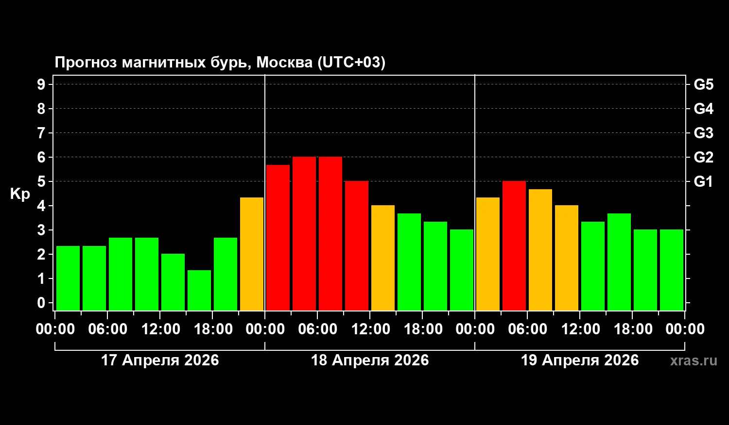The width and height of the screenshot is (729, 425).
Task: Click the Kp axis title
Action: (x=20, y=194)
